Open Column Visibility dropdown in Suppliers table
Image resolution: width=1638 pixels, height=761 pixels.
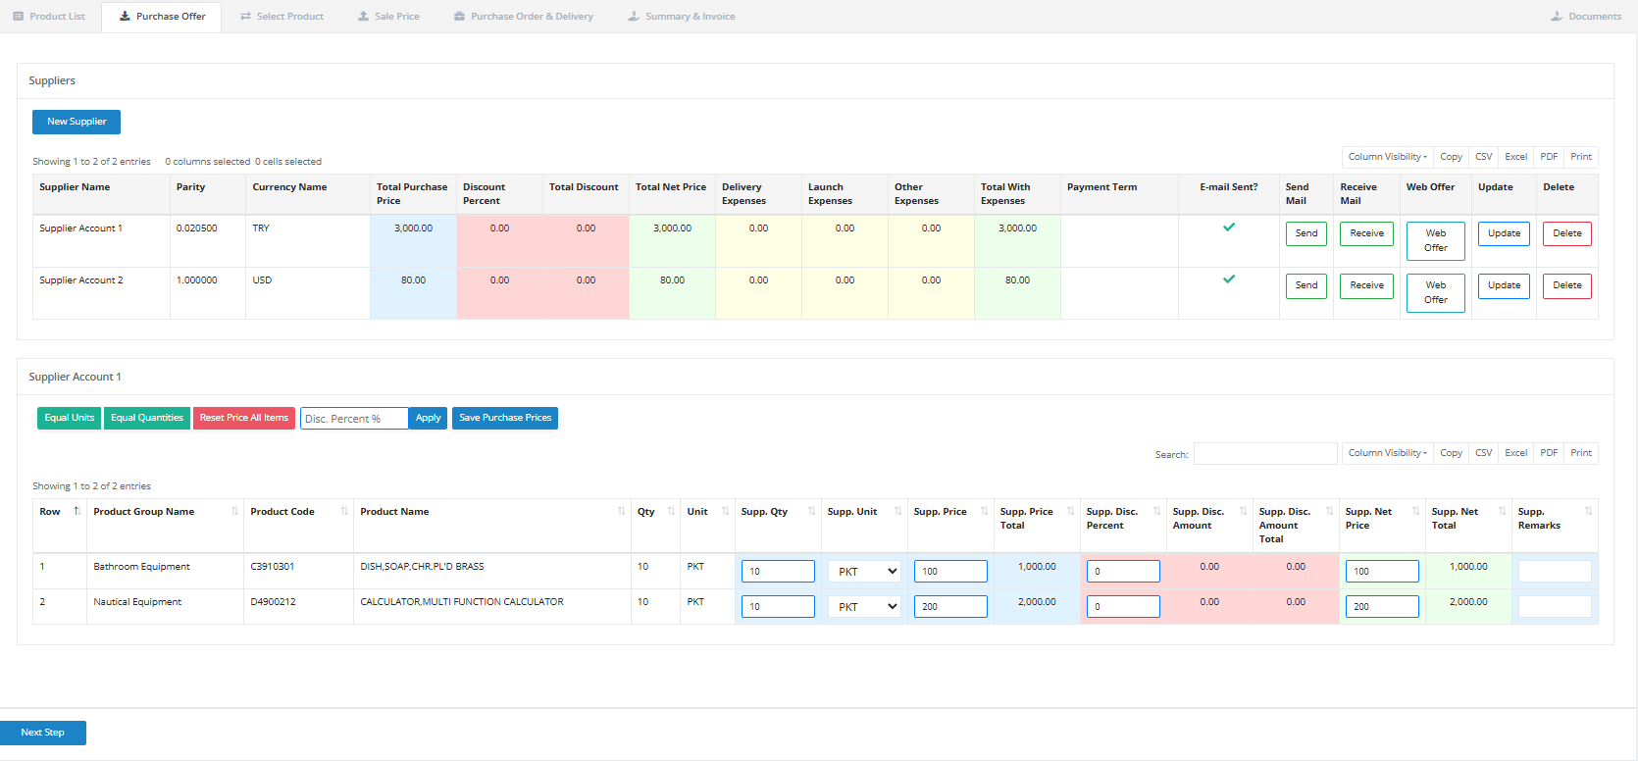tap(1387, 157)
